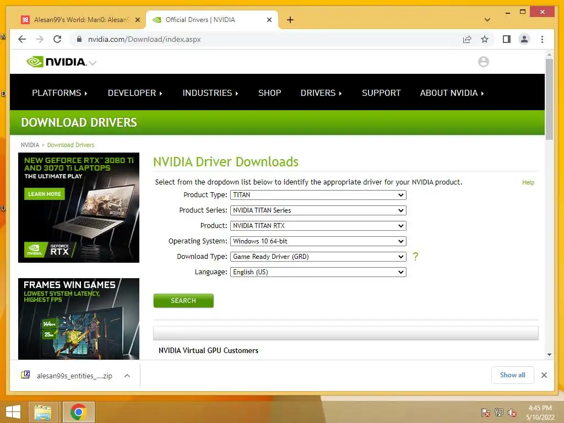The width and height of the screenshot is (564, 423).
Task: Open the Product Series dropdown
Action: [x=318, y=210]
